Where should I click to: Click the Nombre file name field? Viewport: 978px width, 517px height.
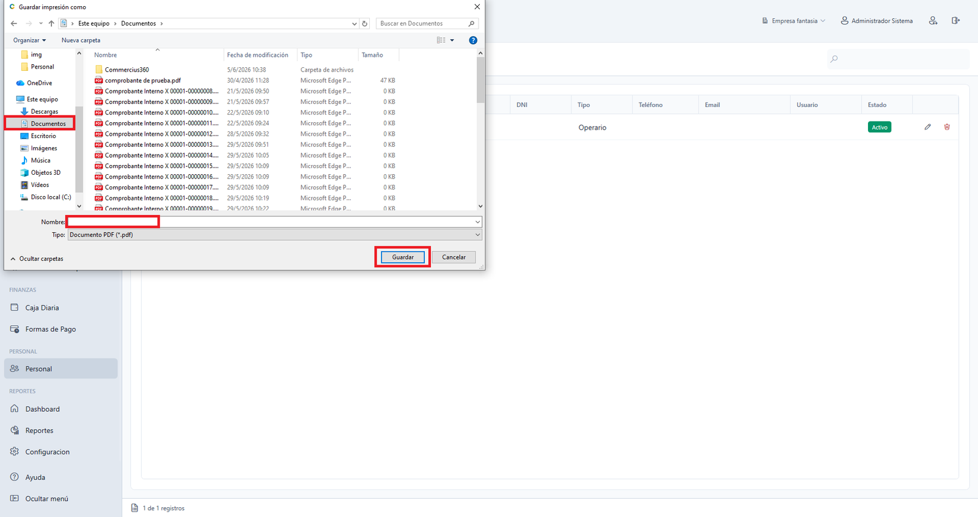274,222
